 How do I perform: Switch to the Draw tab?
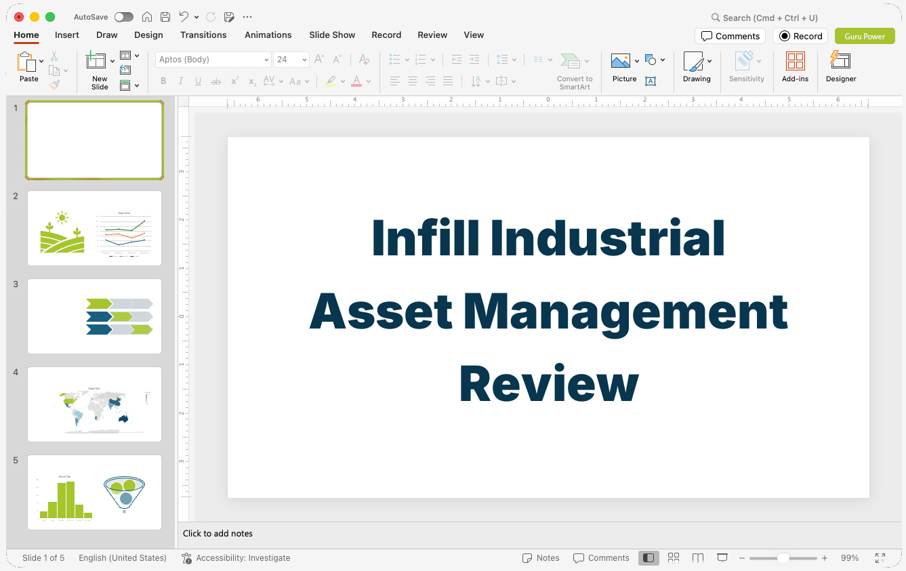(107, 35)
